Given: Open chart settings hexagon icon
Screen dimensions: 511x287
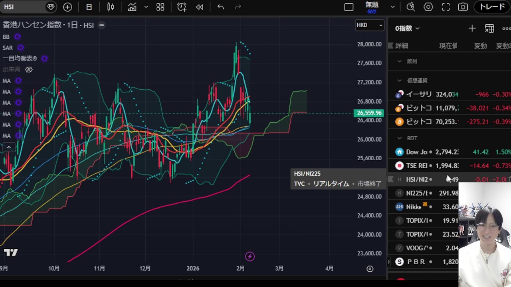Looking at the screenshot, I should tap(428, 7).
